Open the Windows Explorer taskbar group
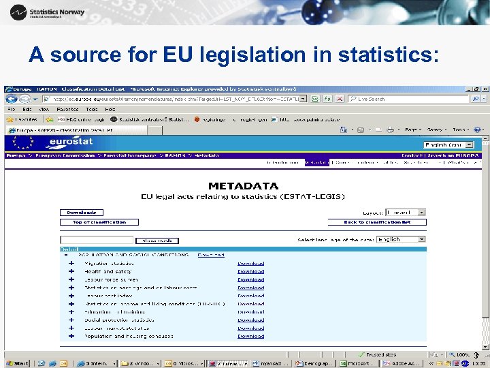Viewport: 490px width, 368px height. [x=141, y=363]
